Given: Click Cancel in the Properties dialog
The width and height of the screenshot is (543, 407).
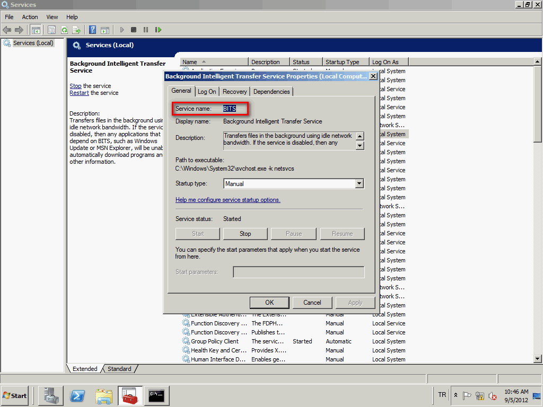Looking at the screenshot, I should point(312,303).
